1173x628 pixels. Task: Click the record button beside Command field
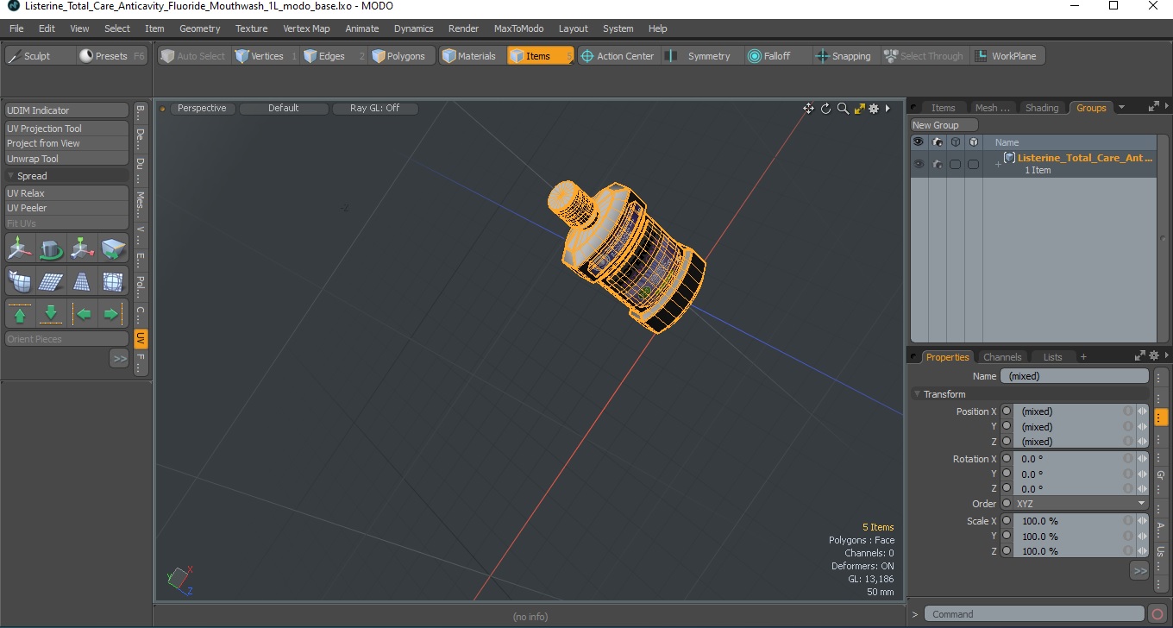click(x=1157, y=614)
